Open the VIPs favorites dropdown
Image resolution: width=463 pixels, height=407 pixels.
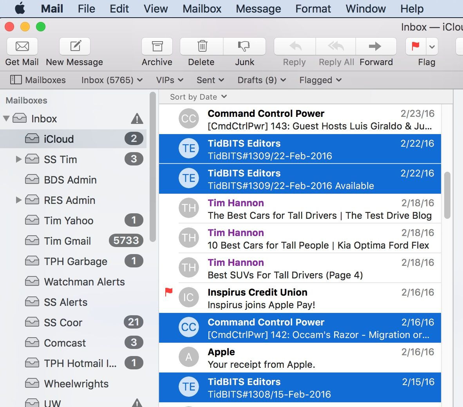[x=170, y=80]
